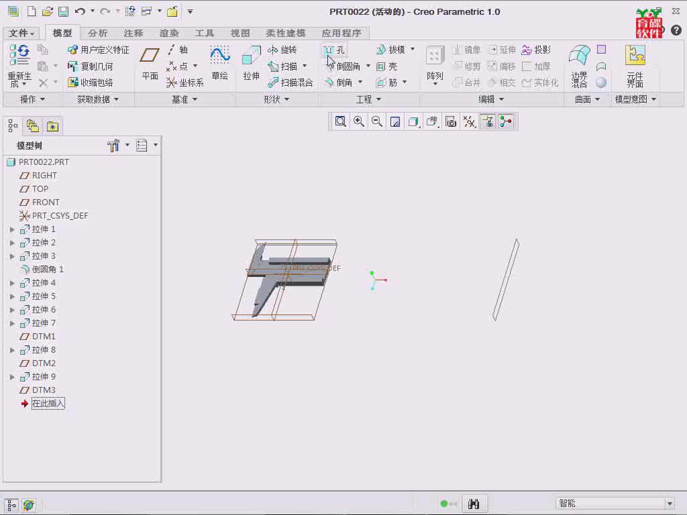This screenshot has width=687, height=515.
Task: Open the Display Style icon in graphics toolbar
Action: click(x=413, y=121)
